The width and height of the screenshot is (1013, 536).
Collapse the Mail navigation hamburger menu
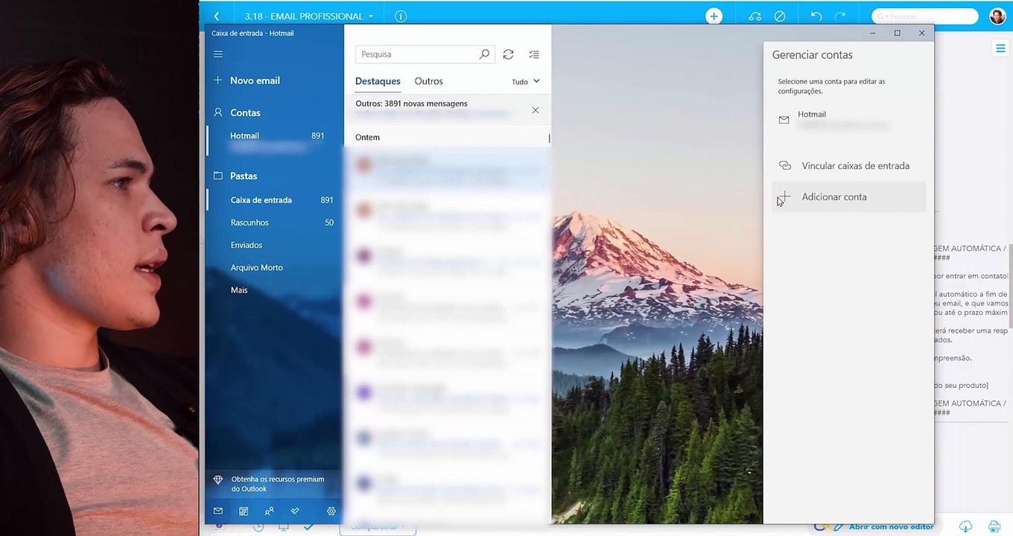tap(218, 54)
